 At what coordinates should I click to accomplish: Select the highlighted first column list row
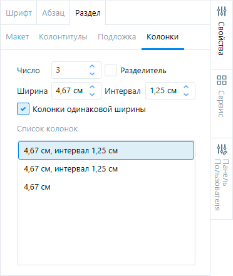point(106,151)
